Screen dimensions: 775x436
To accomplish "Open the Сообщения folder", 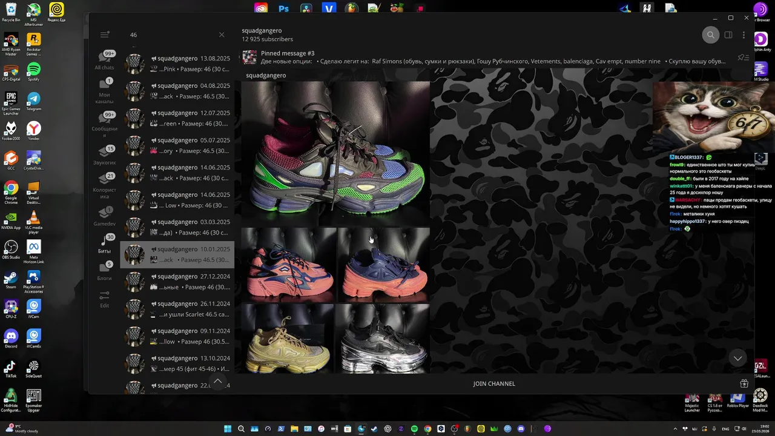I will pos(104,125).
